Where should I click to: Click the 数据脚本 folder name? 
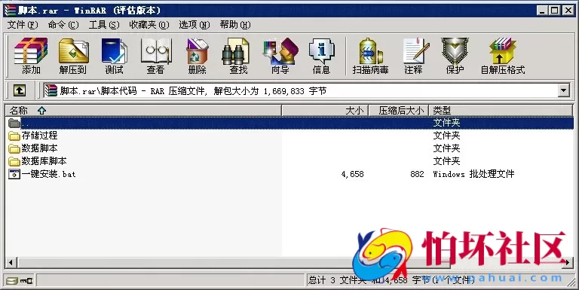coord(39,148)
